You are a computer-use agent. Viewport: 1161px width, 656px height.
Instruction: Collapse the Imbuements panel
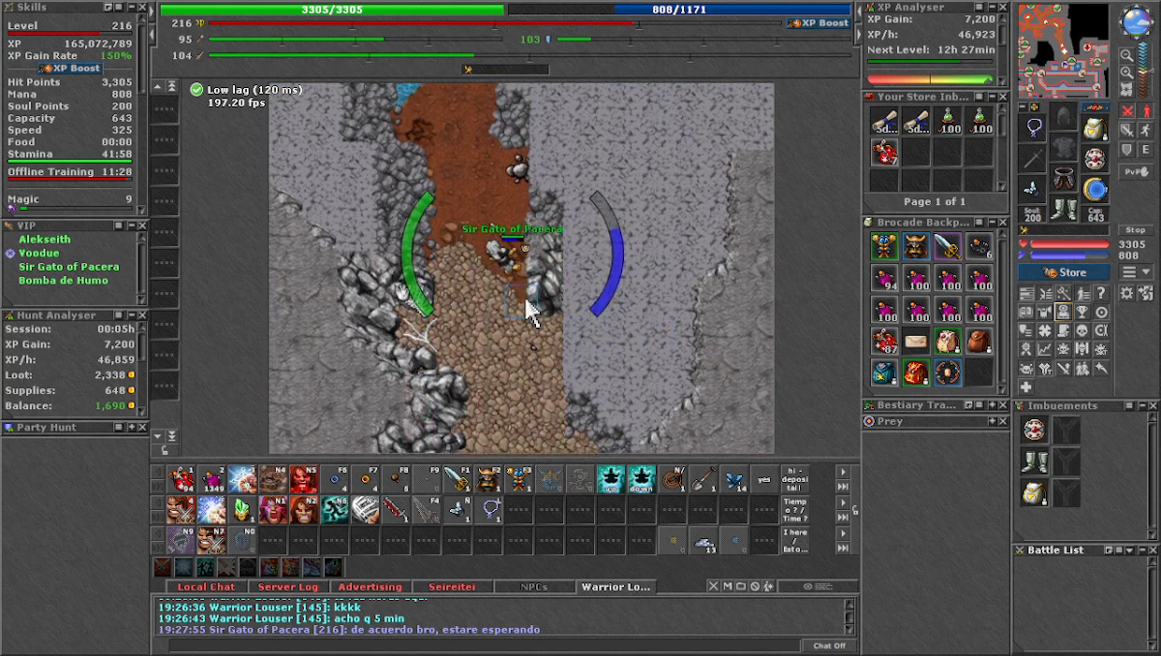click(1143, 405)
